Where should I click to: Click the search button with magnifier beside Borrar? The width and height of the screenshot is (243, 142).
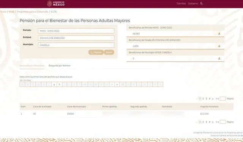click(96, 52)
